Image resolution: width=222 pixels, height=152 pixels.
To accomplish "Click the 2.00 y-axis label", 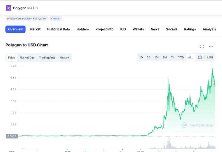I will pyautogui.click(x=13, y=89).
